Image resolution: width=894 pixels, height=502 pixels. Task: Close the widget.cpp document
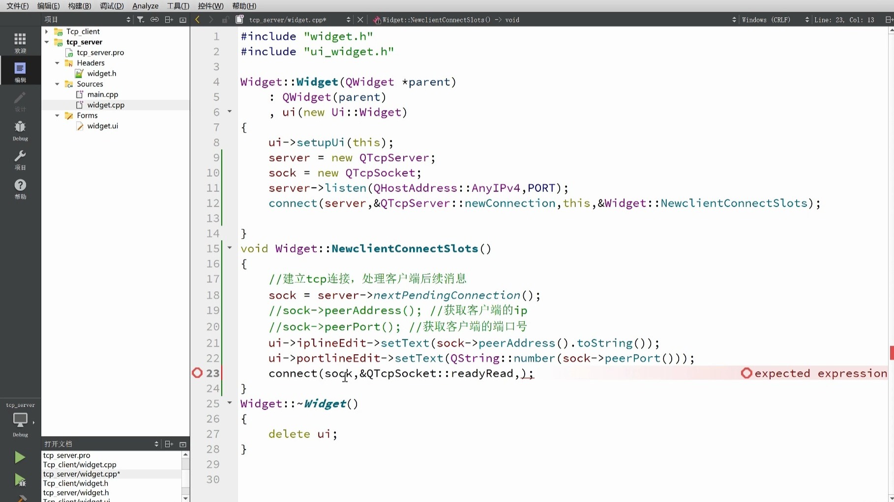pos(360,20)
